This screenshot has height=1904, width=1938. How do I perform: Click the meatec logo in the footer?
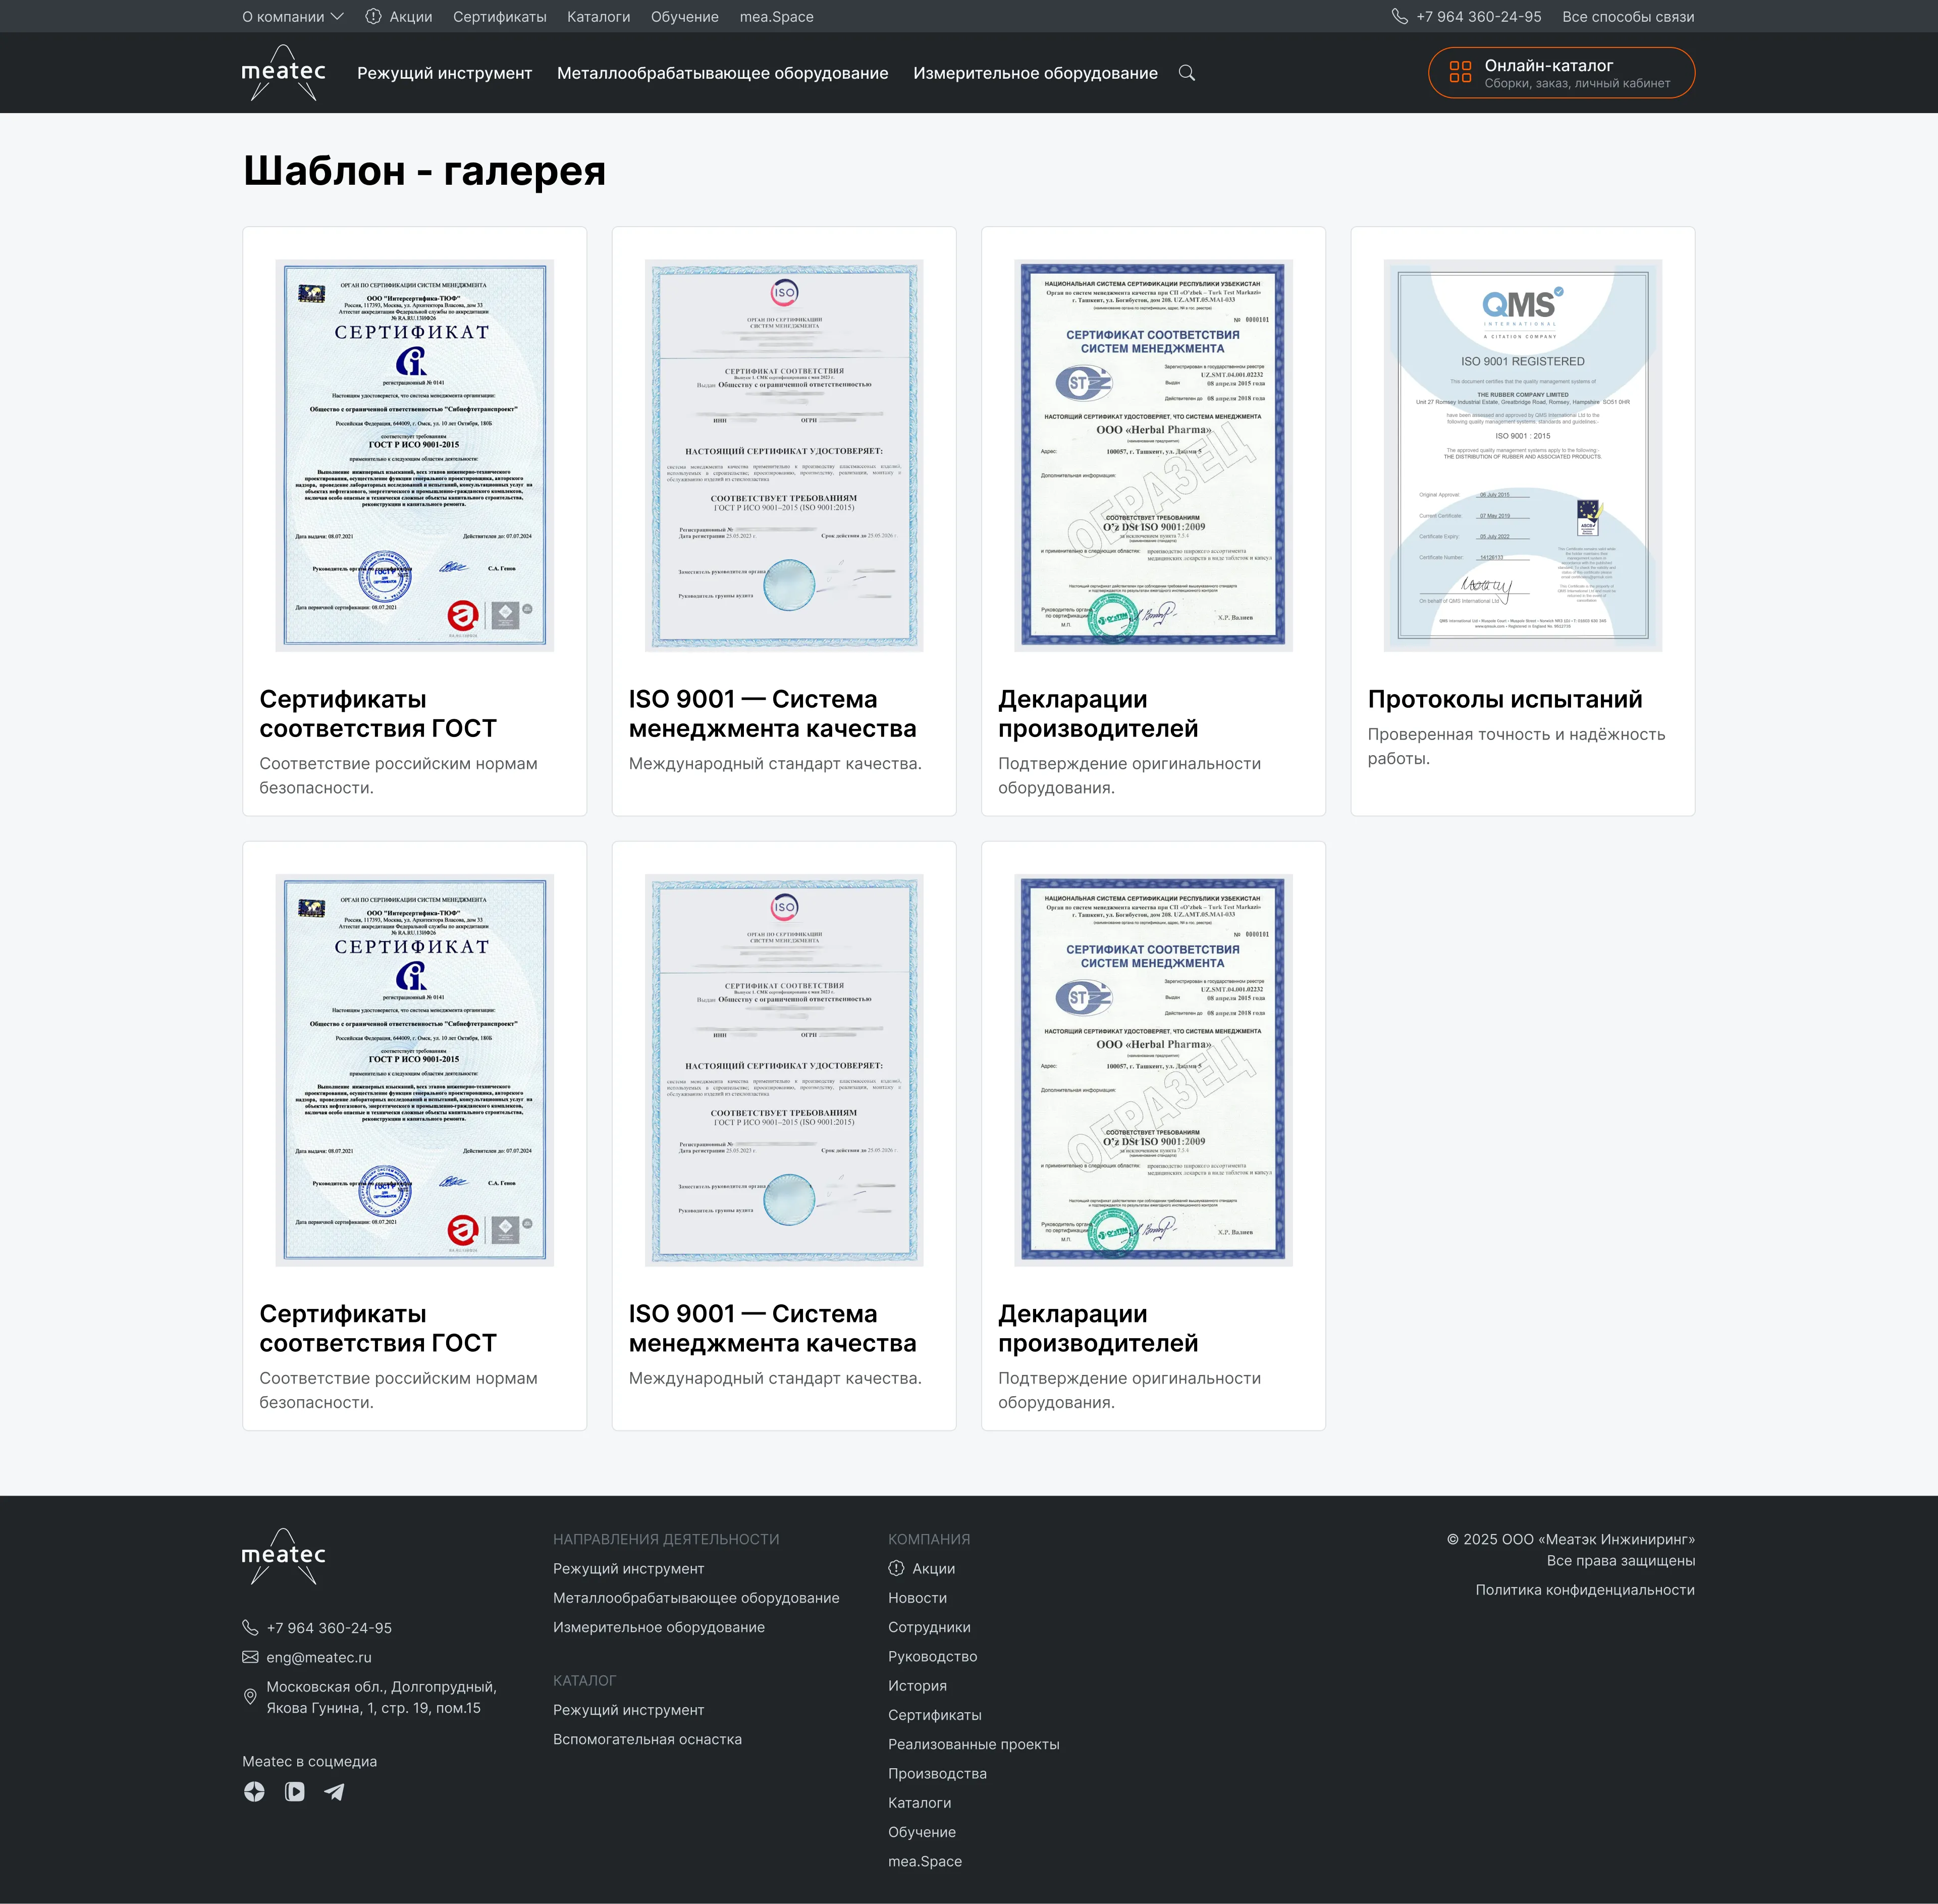click(284, 1556)
